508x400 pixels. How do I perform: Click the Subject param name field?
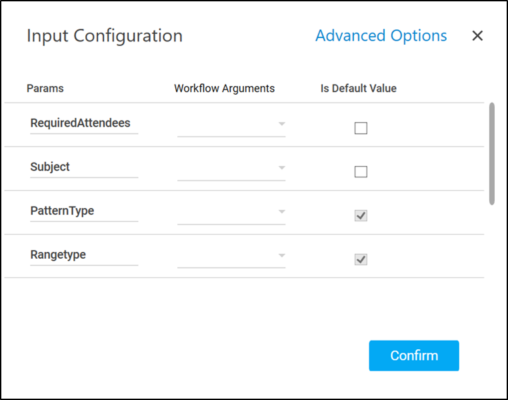tap(84, 167)
